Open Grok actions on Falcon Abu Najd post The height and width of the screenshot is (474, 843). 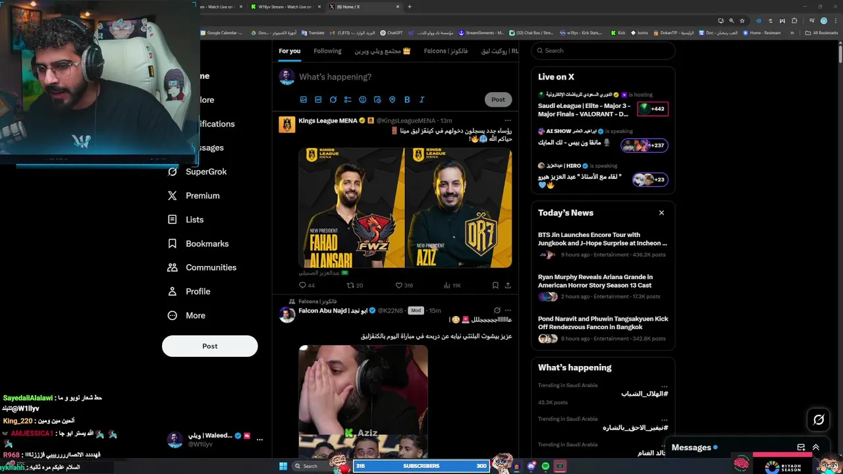[x=497, y=310]
